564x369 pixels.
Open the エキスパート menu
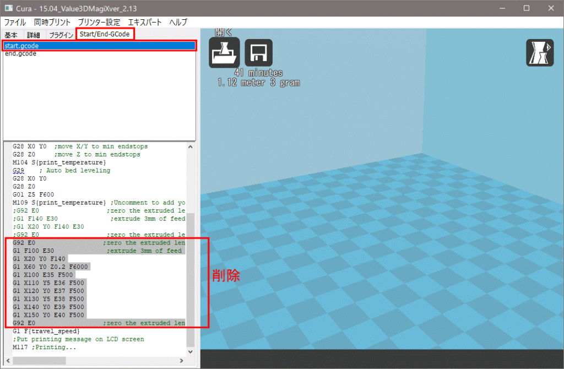click(x=145, y=23)
